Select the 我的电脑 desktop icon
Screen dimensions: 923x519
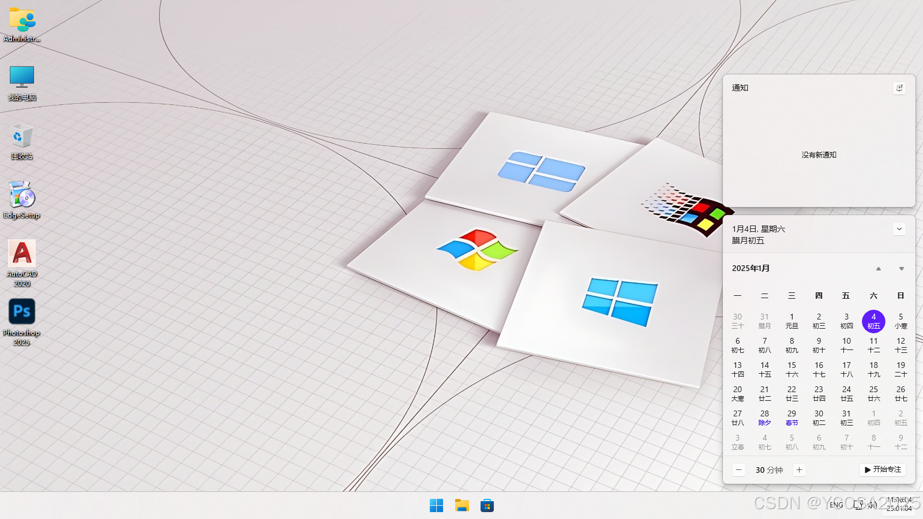click(x=22, y=83)
